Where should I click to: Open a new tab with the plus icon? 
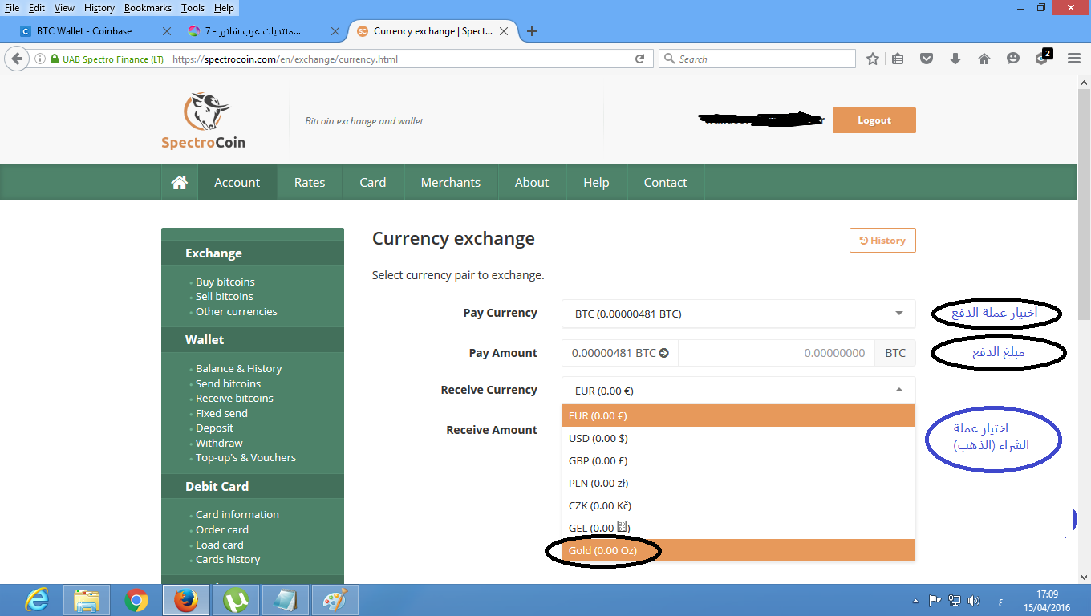pos(531,31)
